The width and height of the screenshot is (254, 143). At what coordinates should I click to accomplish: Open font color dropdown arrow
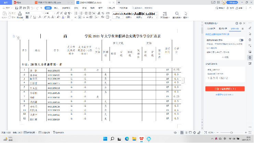tap(65, 17)
